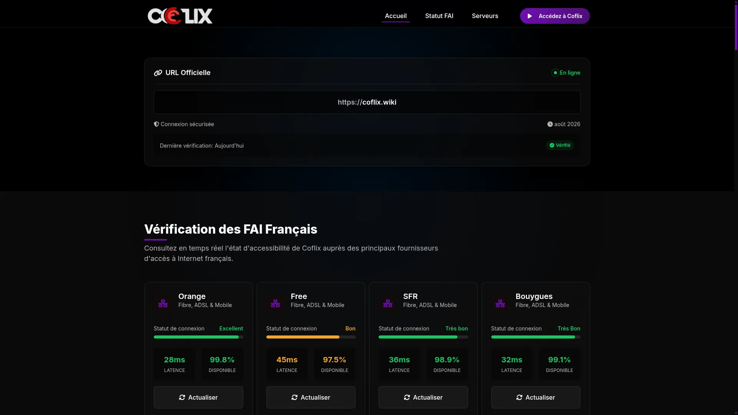This screenshot has width=738, height=415.
Task: Click the page vertical scrollbar
Action: pos(736,27)
